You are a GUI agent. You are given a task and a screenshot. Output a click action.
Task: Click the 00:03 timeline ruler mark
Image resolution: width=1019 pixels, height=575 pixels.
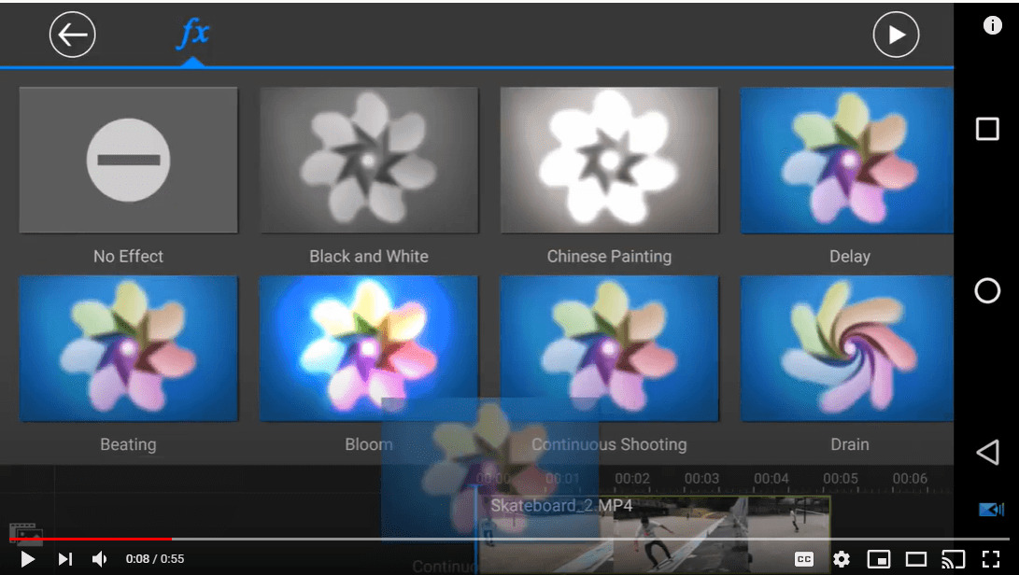coord(701,479)
